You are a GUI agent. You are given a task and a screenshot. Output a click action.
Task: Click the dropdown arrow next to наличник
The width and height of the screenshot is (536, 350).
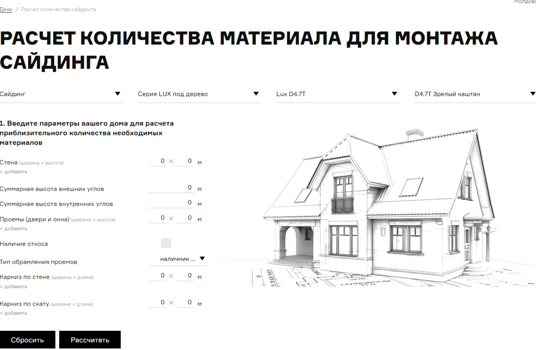tap(202, 259)
